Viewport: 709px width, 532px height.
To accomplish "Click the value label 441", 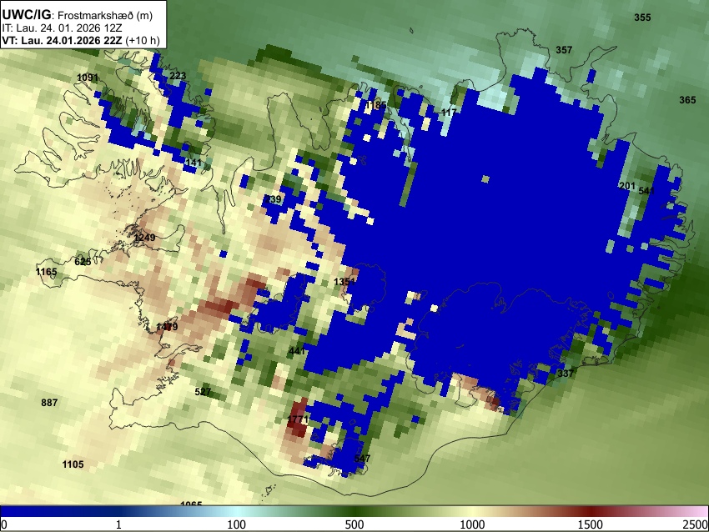I will click(x=297, y=351).
